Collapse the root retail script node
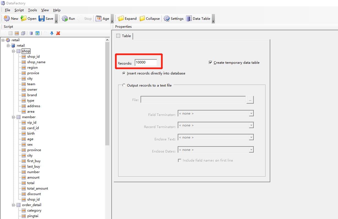The width and height of the screenshot is (338, 219). [3, 40]
